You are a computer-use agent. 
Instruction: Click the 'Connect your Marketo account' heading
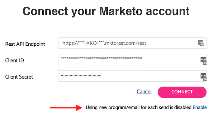click(x=106, y=11)
